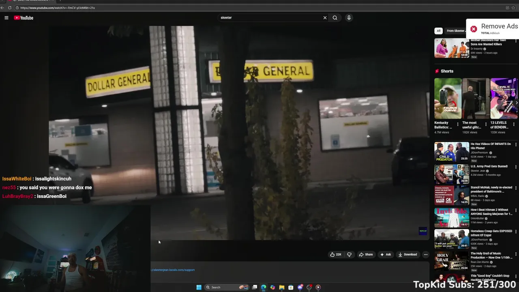The height and width of the screenshot is (292, 519).
Task: Click the Shorts section logo icon
Action: [x=437, y=71]
